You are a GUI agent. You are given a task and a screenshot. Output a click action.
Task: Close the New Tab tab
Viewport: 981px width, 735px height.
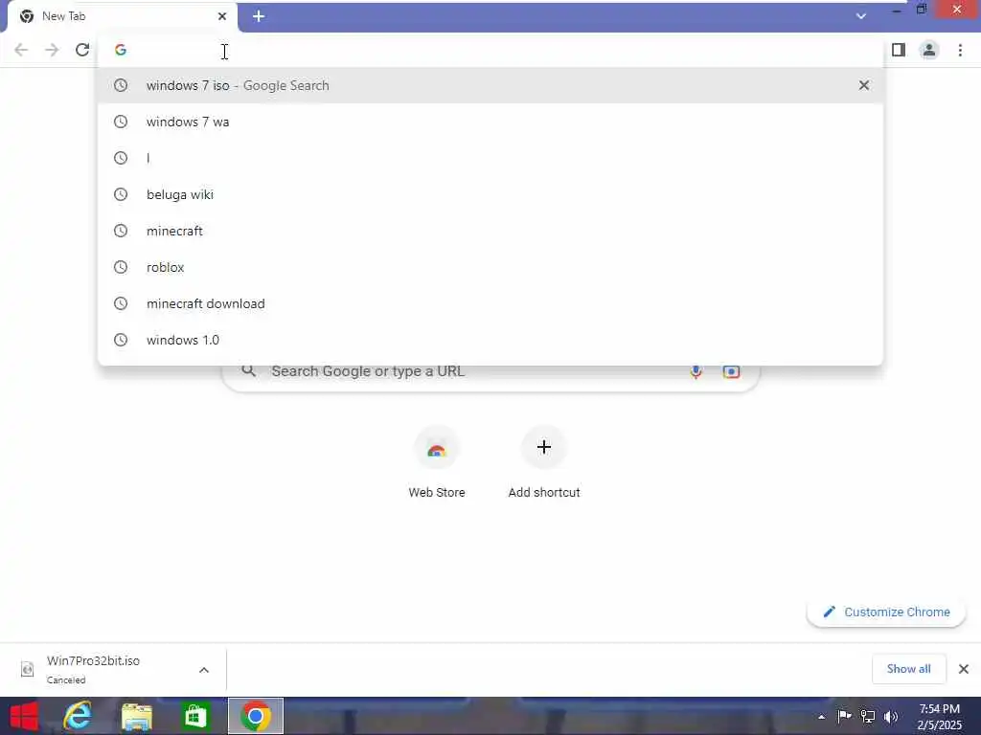[222, 16]
